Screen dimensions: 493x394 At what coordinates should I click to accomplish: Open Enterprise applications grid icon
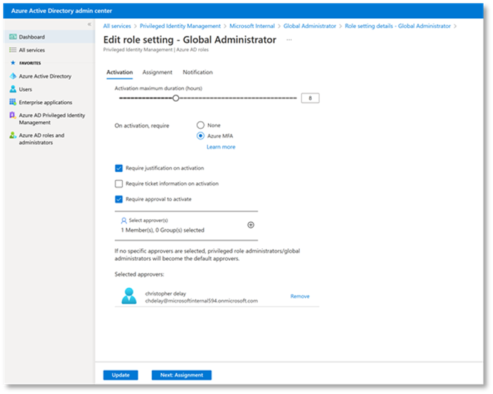pyautogui.click(x=13, y=102)
